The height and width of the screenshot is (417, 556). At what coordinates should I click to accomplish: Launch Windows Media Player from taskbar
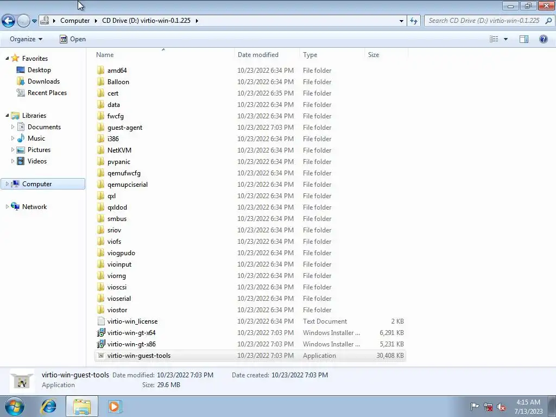(x=114, y=407)
